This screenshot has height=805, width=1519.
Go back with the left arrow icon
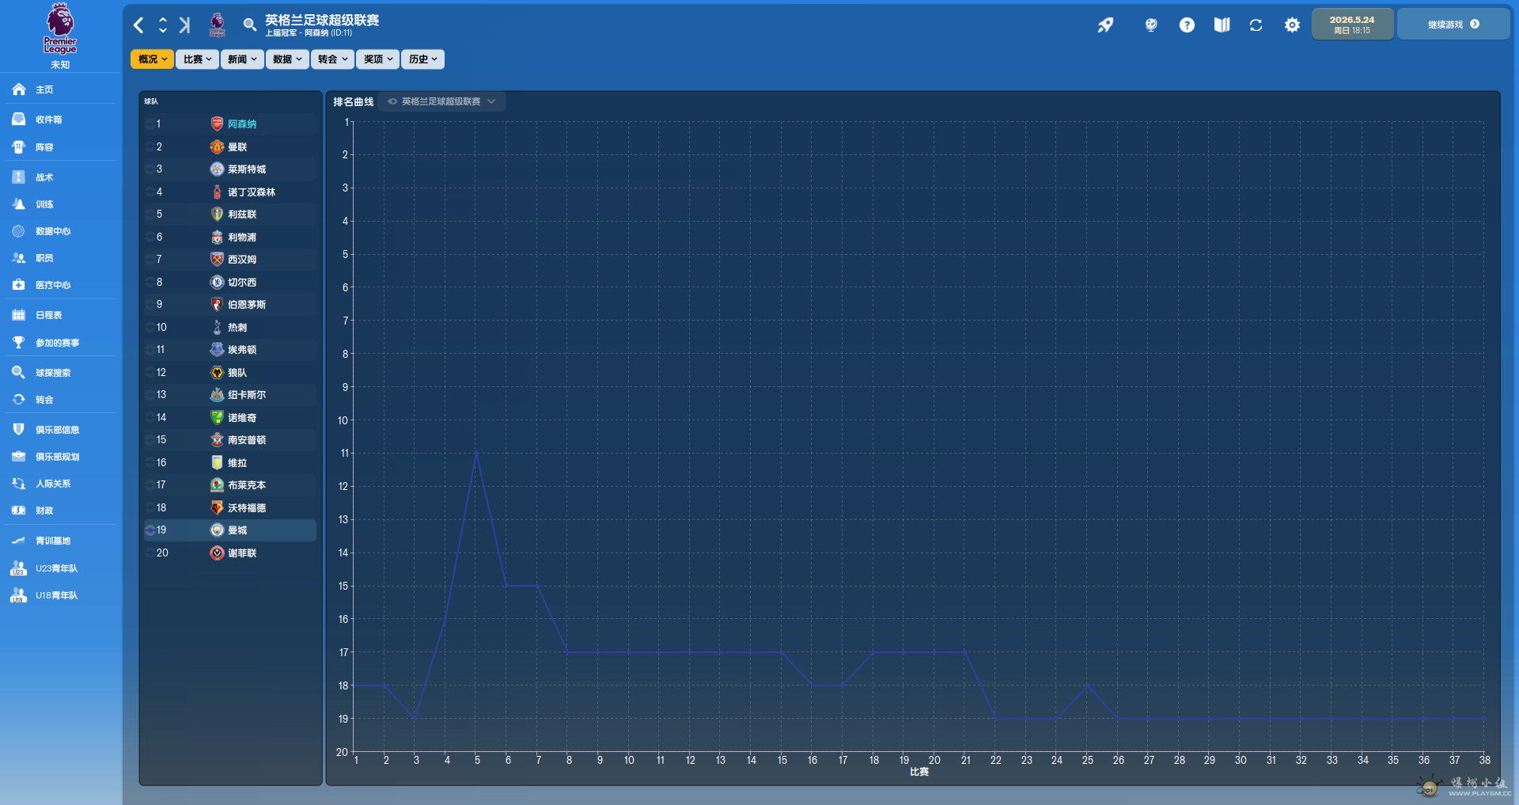[x=139, y=25]
